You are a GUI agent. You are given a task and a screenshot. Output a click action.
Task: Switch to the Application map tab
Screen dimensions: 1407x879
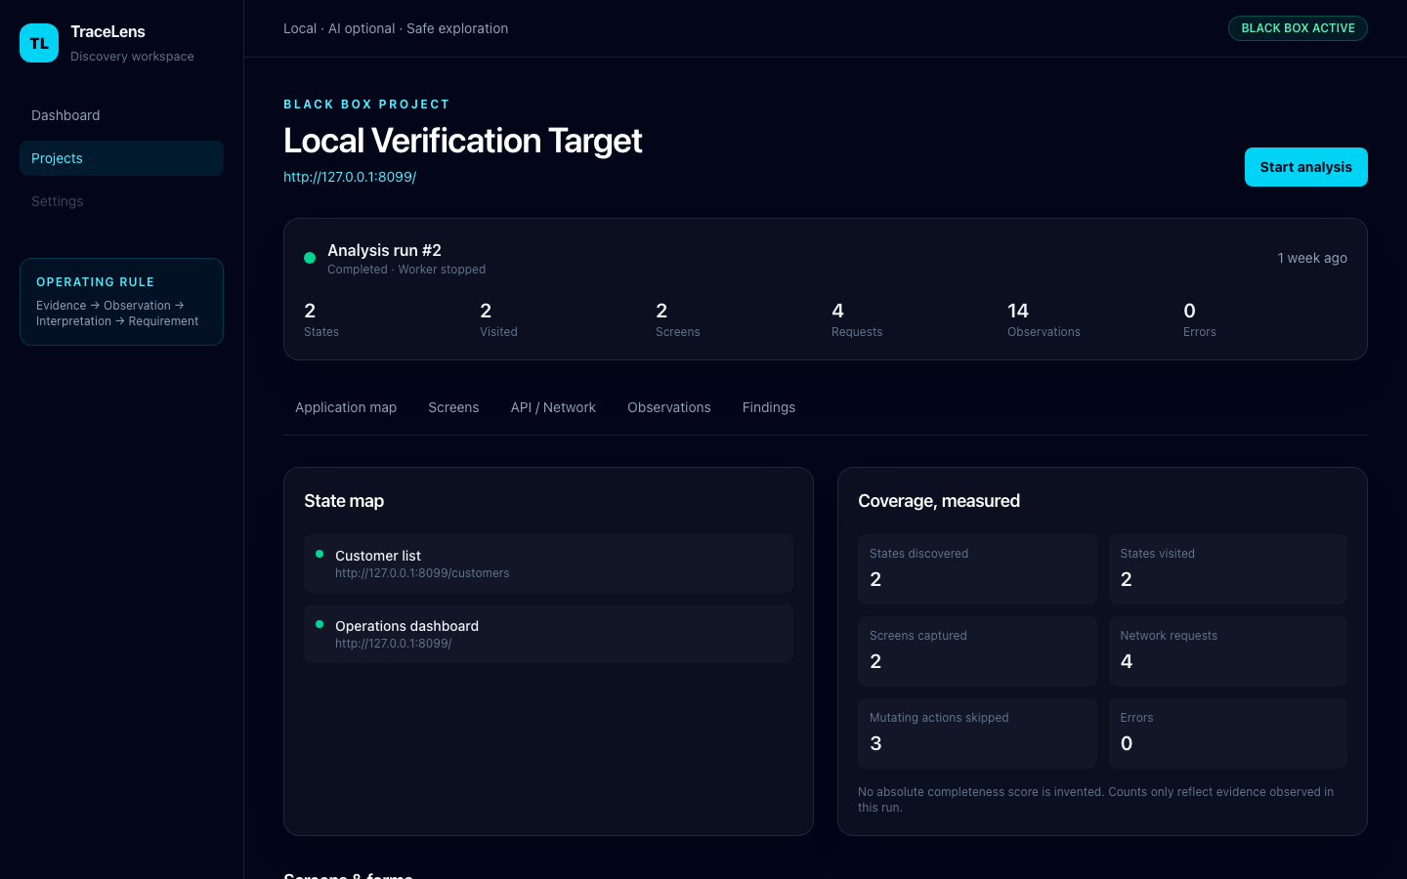point(346,407)
